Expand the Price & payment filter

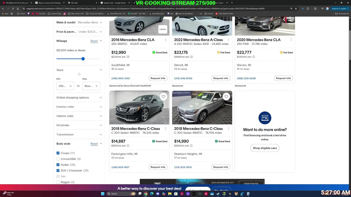(79, 32)
